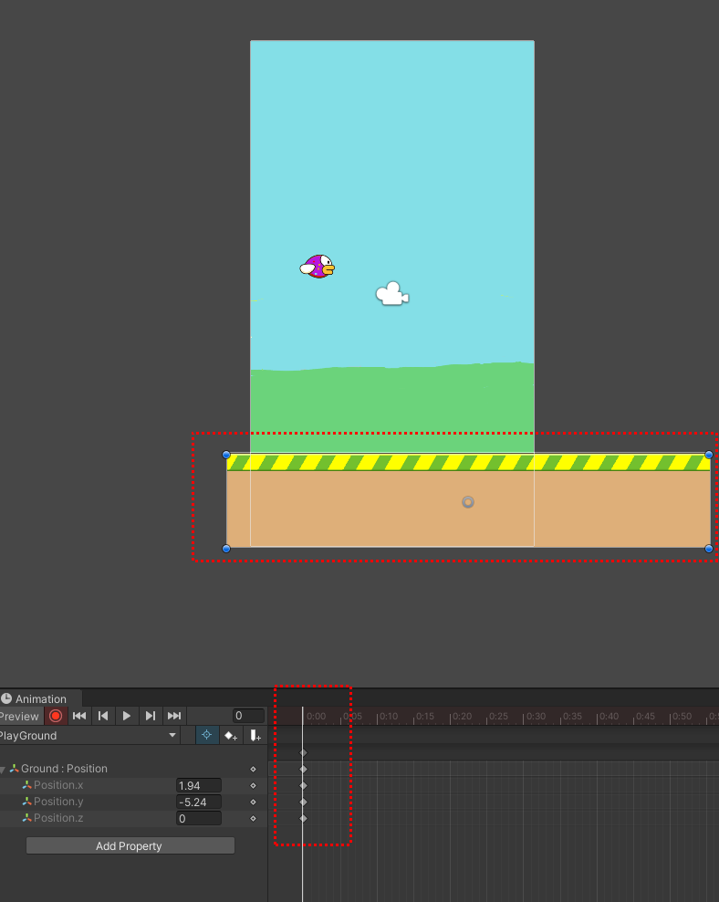Screen dimensions: 719x902
Task: Click the Add Event marker-plus icon
Action: tap(255, 735)
